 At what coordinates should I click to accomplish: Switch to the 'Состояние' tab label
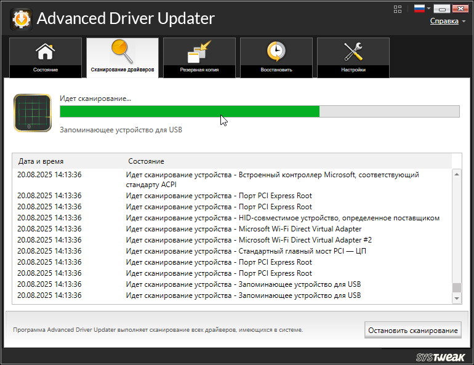tap(46, 70)
